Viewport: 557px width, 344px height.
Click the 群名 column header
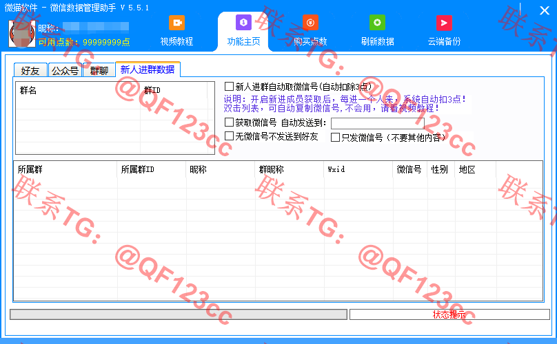click(x=78, y=90)
